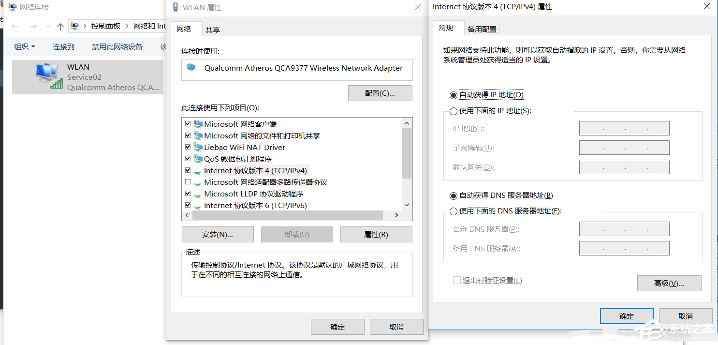
Task: Select 自动获得 DNS 服务器地址 radio button
Action: 453,196
